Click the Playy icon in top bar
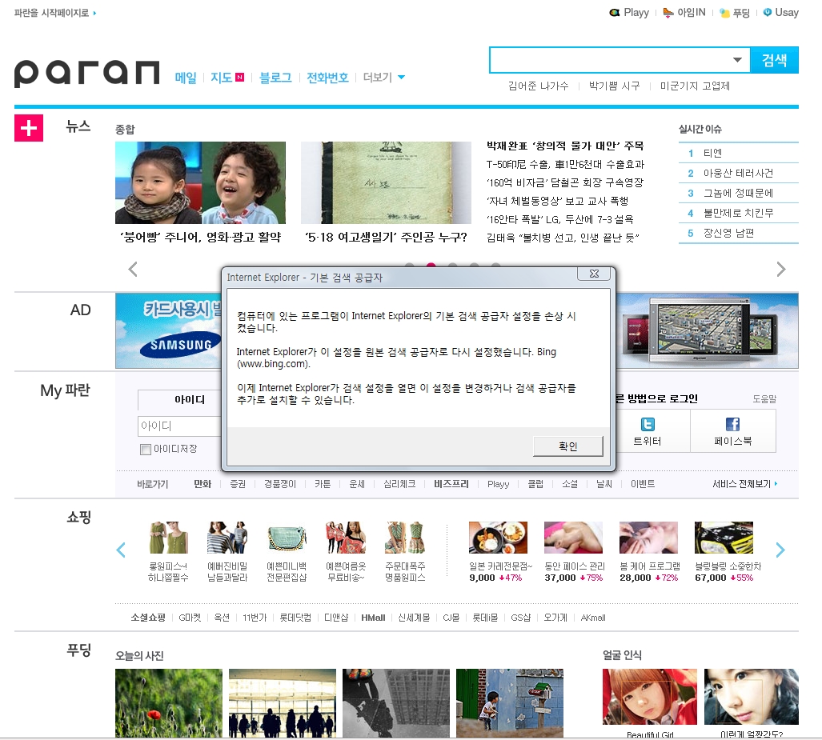This screenshot has height=740, width=822. click(615, 13)
